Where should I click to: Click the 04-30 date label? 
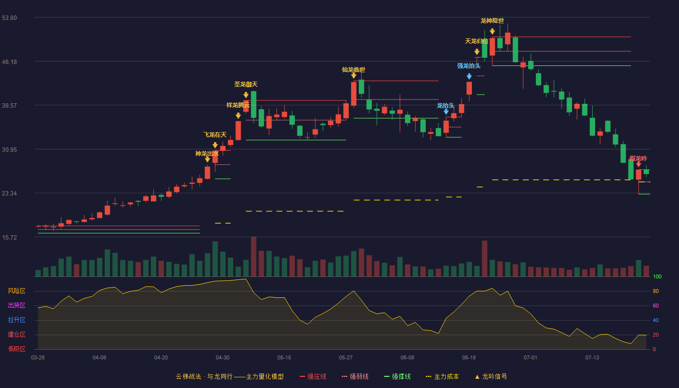(223, 357)
